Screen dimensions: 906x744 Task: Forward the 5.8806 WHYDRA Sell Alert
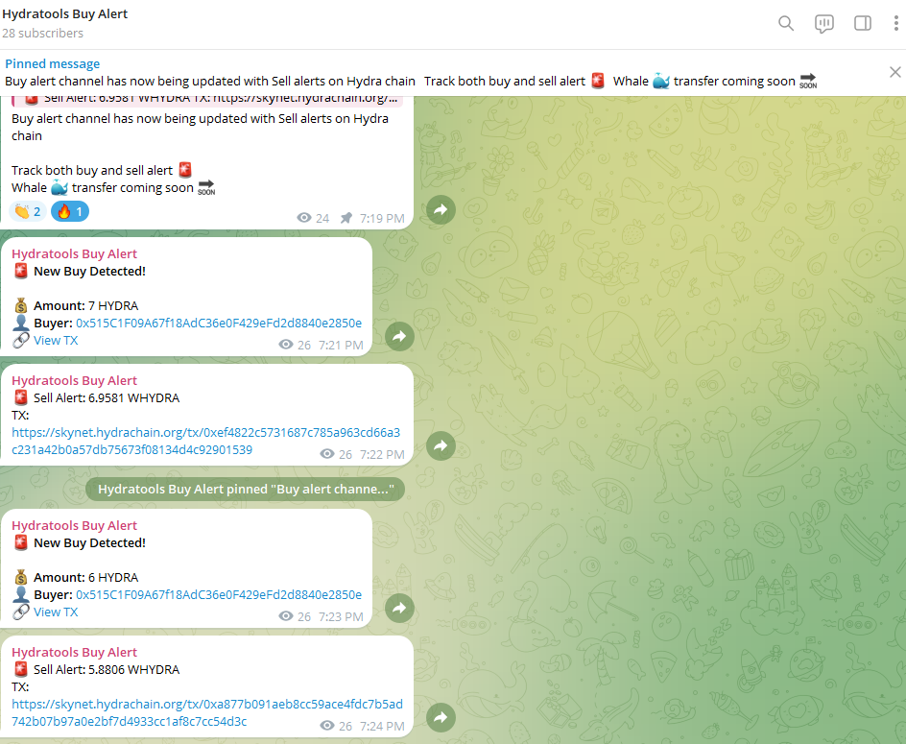(x=441, y=717)
